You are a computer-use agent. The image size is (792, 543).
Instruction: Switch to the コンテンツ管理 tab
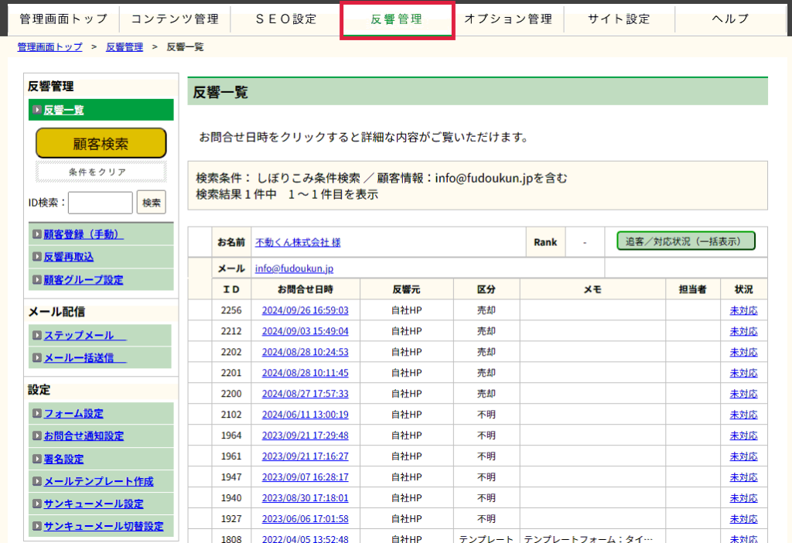174,19
